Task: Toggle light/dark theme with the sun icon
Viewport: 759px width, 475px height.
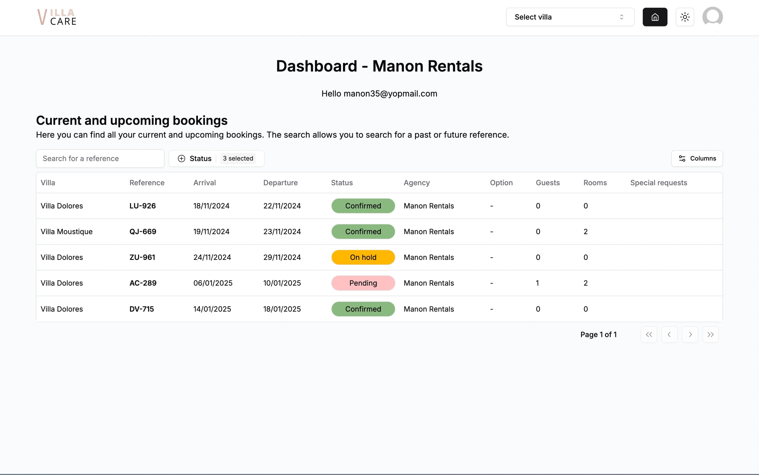Action: pos(685,17)
